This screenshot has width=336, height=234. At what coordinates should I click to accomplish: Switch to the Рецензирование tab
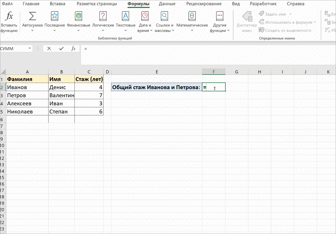point(204,4)
